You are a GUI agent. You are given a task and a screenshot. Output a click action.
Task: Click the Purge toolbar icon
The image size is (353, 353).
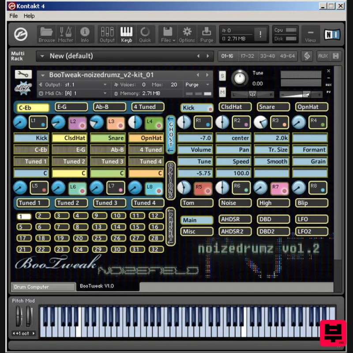point(207,34)
